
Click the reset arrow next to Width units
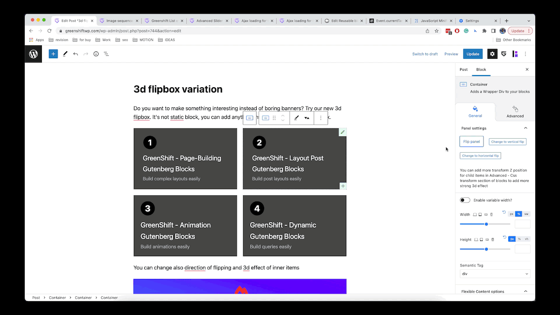(x=504, y=212)
